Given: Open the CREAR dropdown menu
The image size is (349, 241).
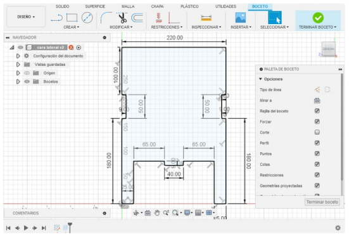Looking at the screenshot, I should click(x=71, y=27).
